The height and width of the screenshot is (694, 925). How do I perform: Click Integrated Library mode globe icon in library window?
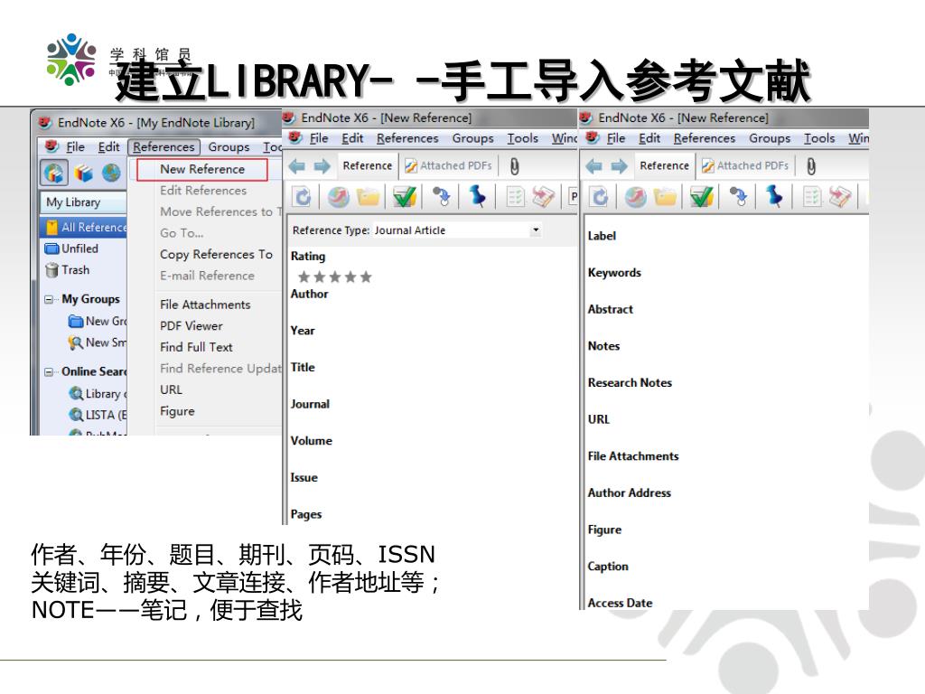click(111, 173)
